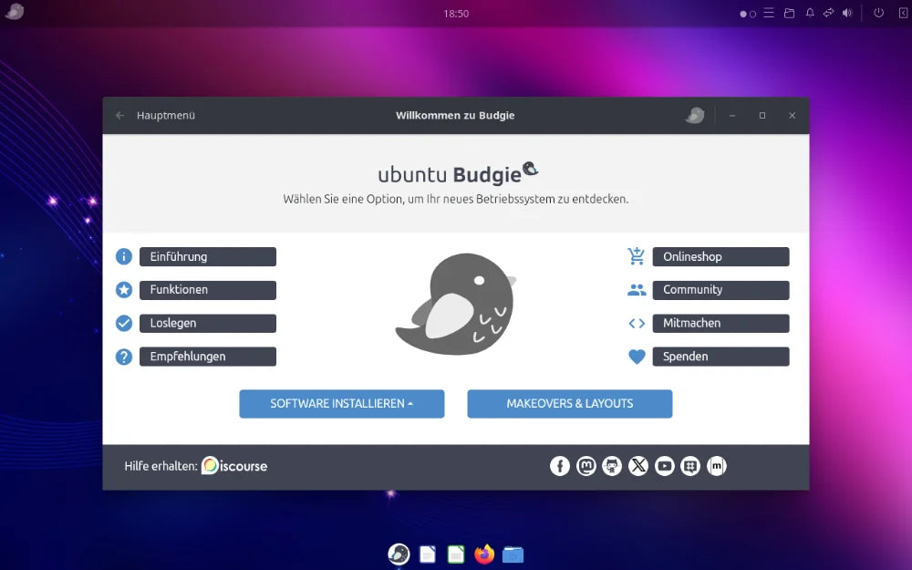Click the heart icon beside Spenden
Screen dimensions: 912x570
[x=637, y=357]
